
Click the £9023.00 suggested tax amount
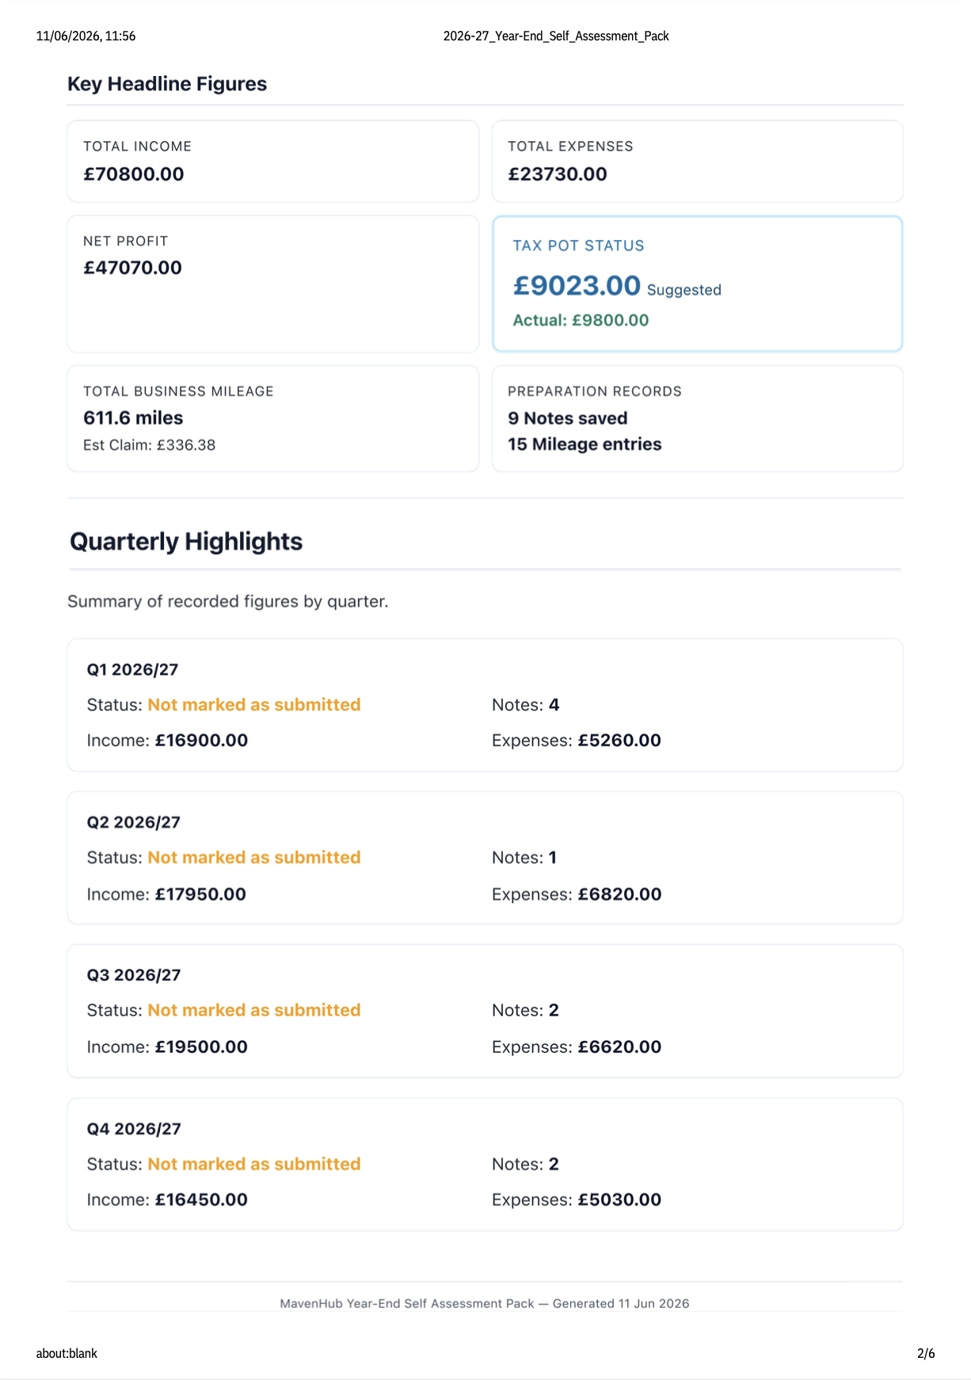(x=577, y=285)
